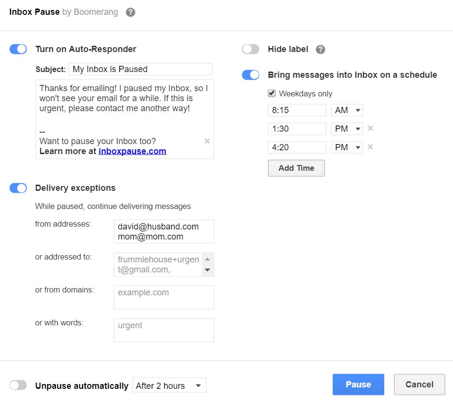Viewport: 453px width, 406px height.
Task: Expand the After 2 hours dropdown
Action: pos(169,385)
